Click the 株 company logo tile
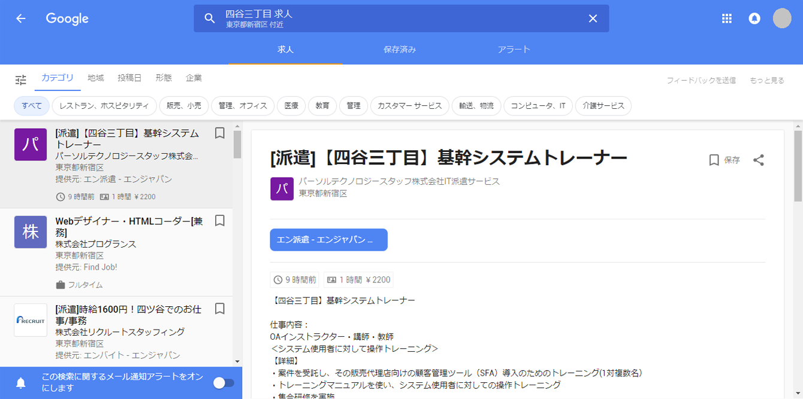Image resolution: width=803 pixels, height=399 pixels. point(31,232)
